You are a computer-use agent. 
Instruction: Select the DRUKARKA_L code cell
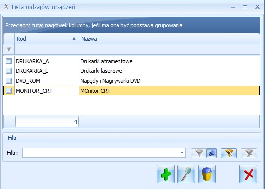click(x=47, y=71)
